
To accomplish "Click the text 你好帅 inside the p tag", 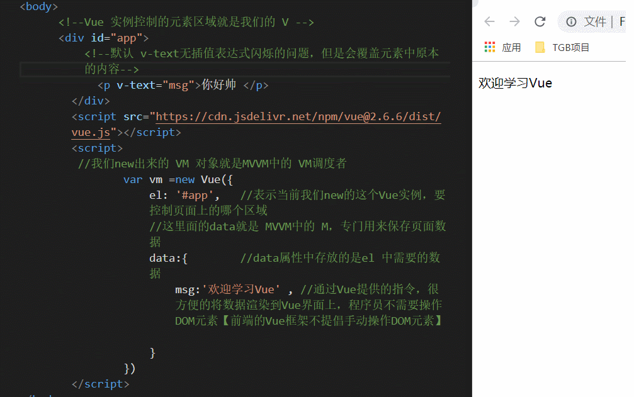I will [x=218, y=85].
